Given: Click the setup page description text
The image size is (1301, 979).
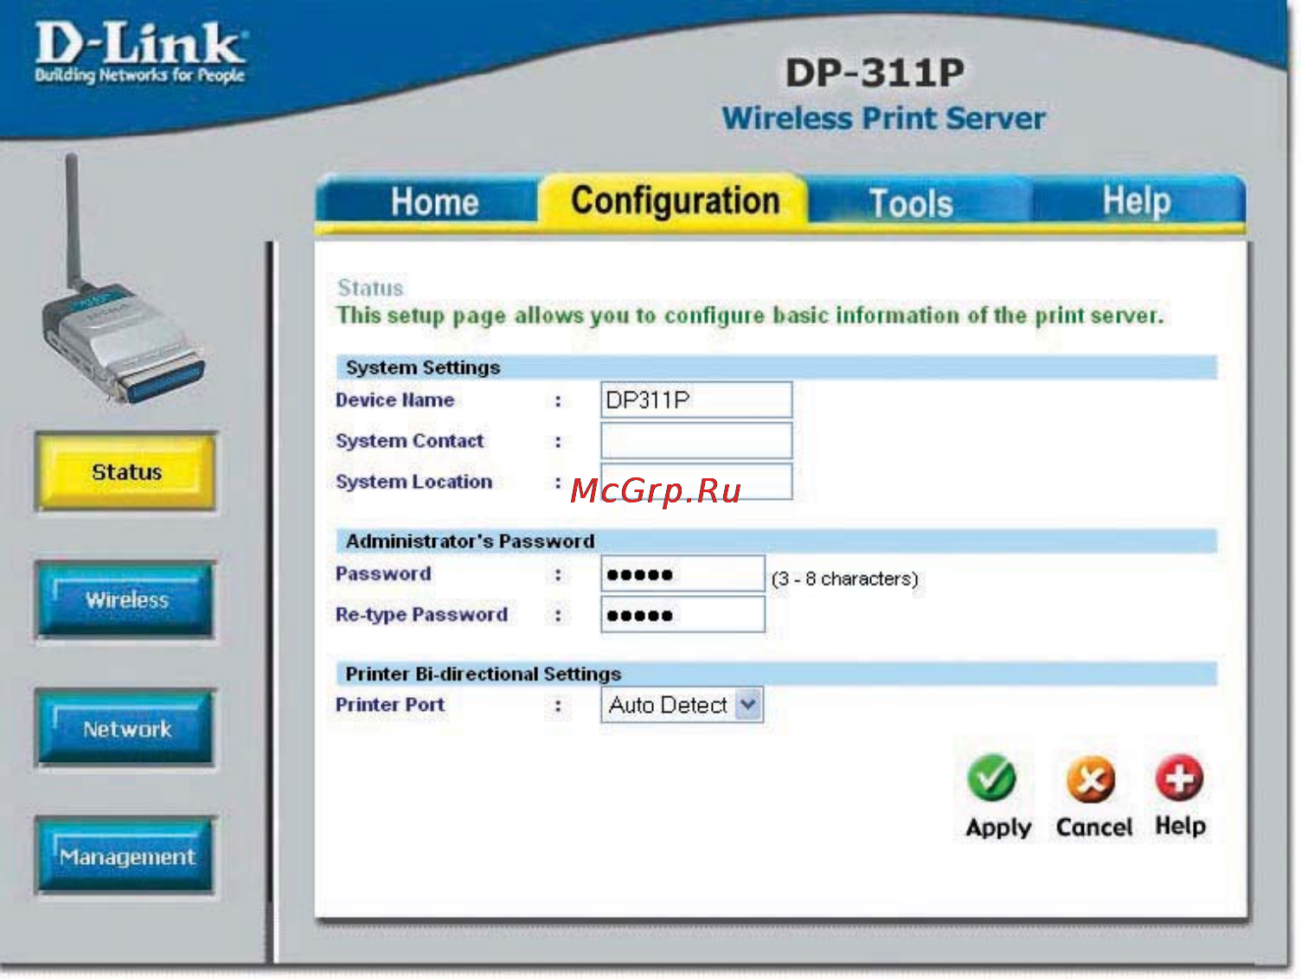Looking at the screenshot, I should [x=750, y=316].
